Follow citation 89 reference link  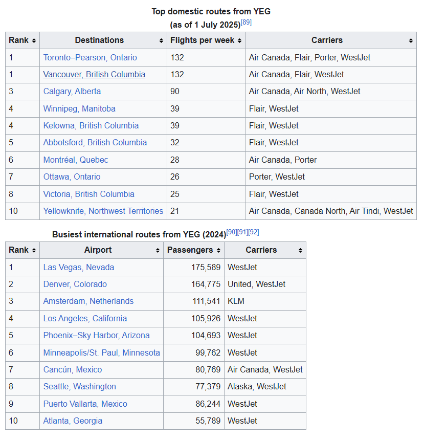click(246, 23)
